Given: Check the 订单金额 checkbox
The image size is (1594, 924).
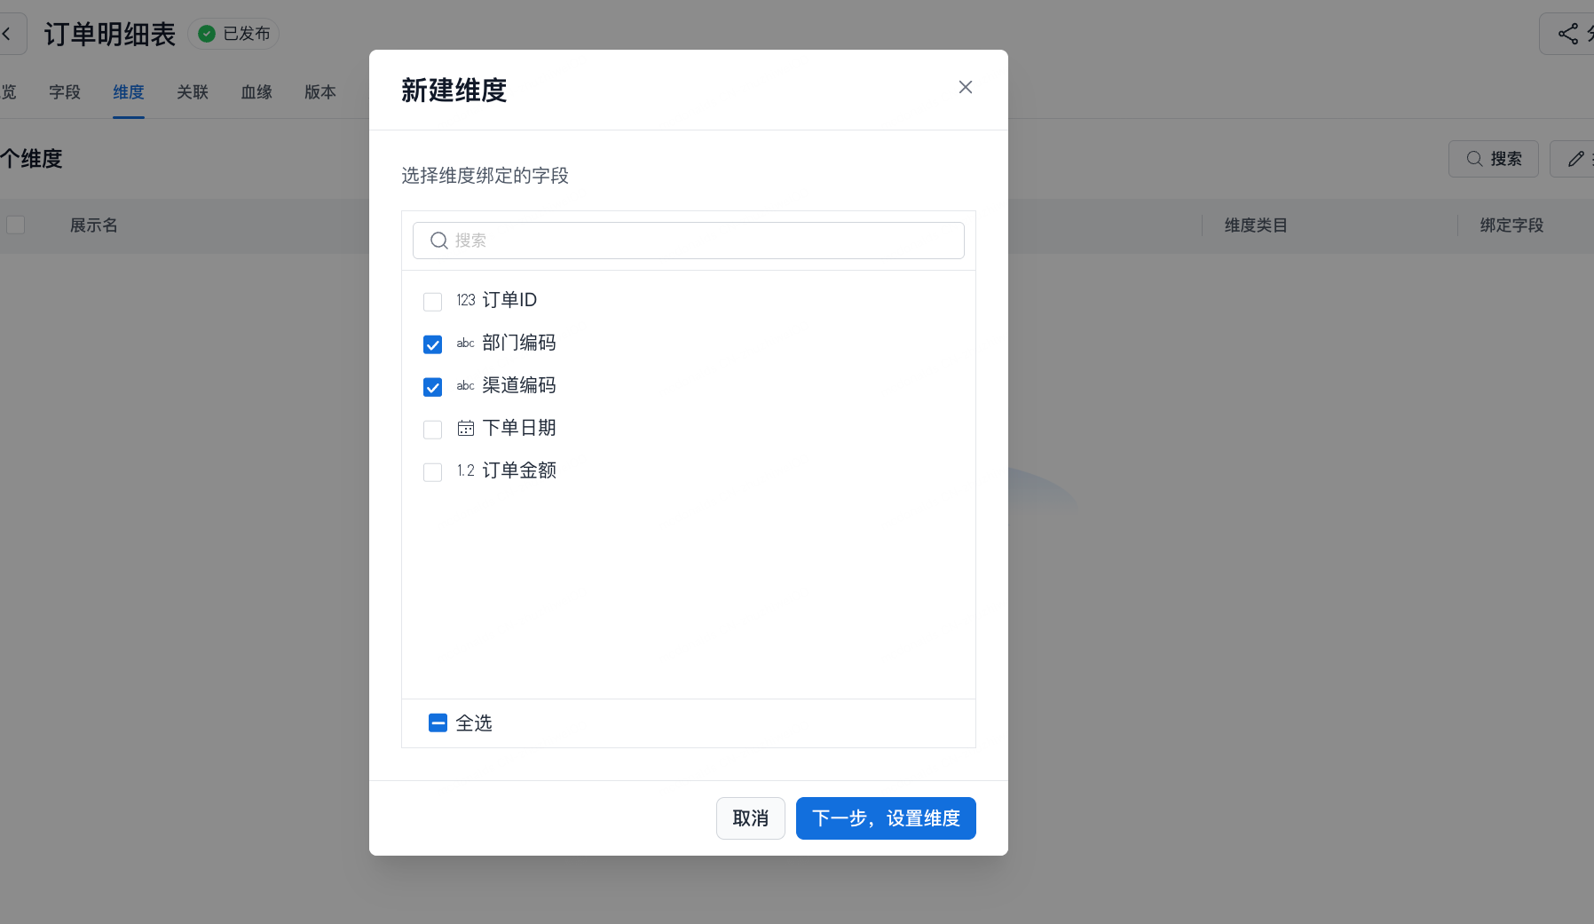Looking at the screenshot, I should click(x=433, y=472).
